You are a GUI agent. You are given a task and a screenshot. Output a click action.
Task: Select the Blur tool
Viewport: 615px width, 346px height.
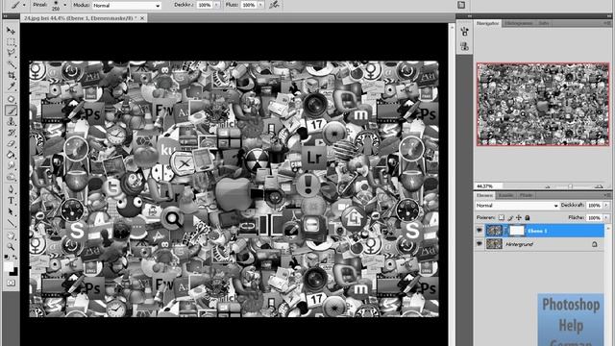tap(11, 165)
